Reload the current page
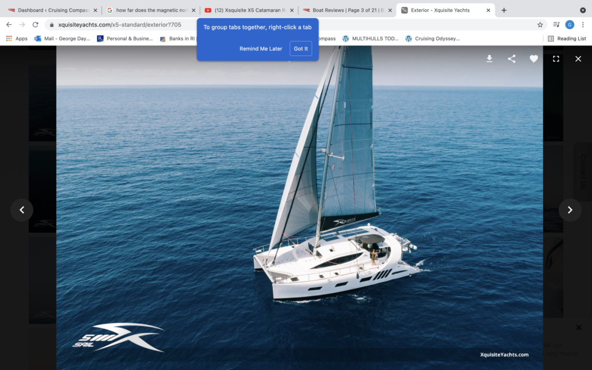 [35, 25]
